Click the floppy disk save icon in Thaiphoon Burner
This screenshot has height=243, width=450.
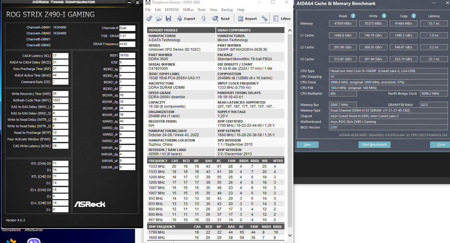click(168, 19)
